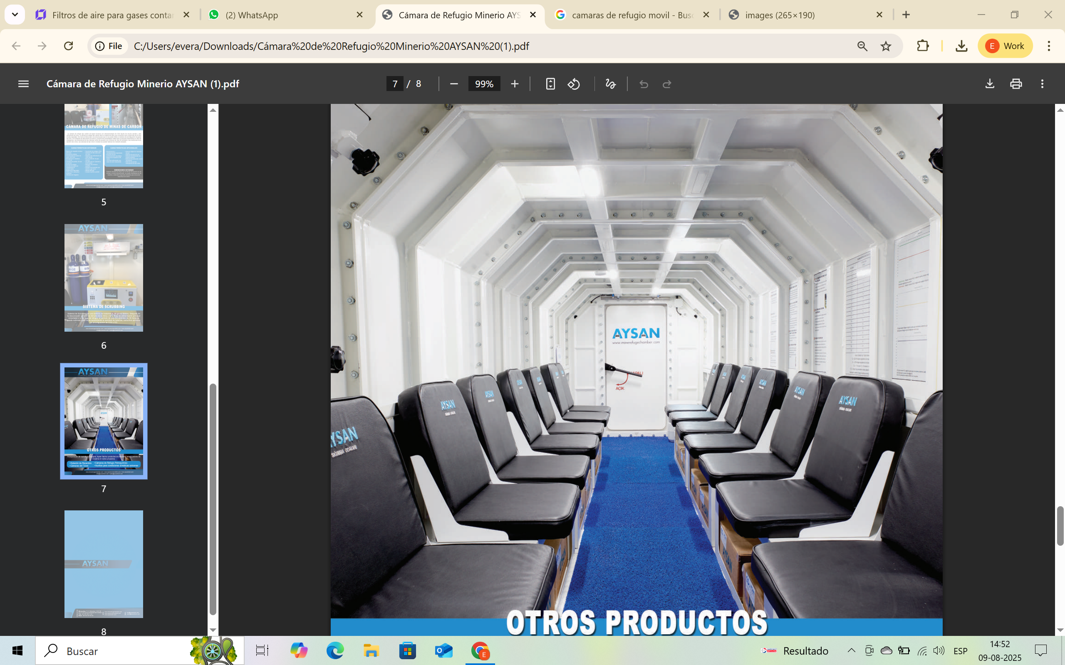The width and height of the screenshot is (1065, 665).
Task: Toggle the PDF sidebar menu icon
Action: click(x=23, y=84)
